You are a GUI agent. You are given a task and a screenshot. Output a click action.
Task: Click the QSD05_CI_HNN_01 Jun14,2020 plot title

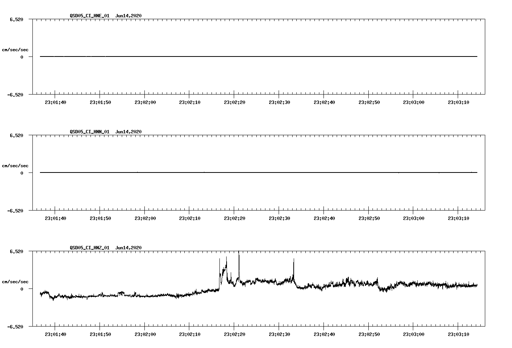[106, 132]
